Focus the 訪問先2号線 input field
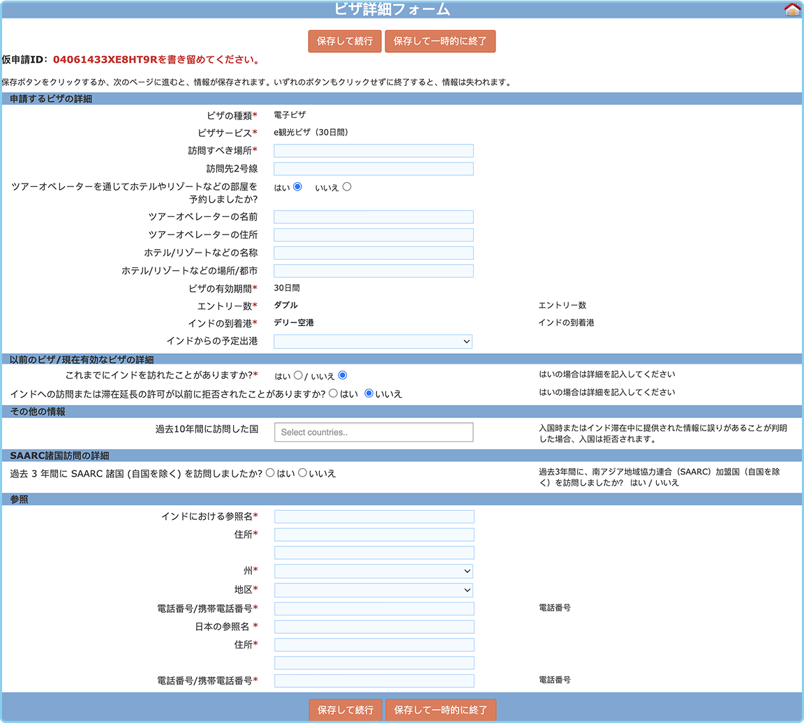804x723 pixels. [373, 169]
